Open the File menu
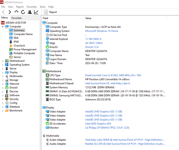The image size is (179, 150). 3,7
